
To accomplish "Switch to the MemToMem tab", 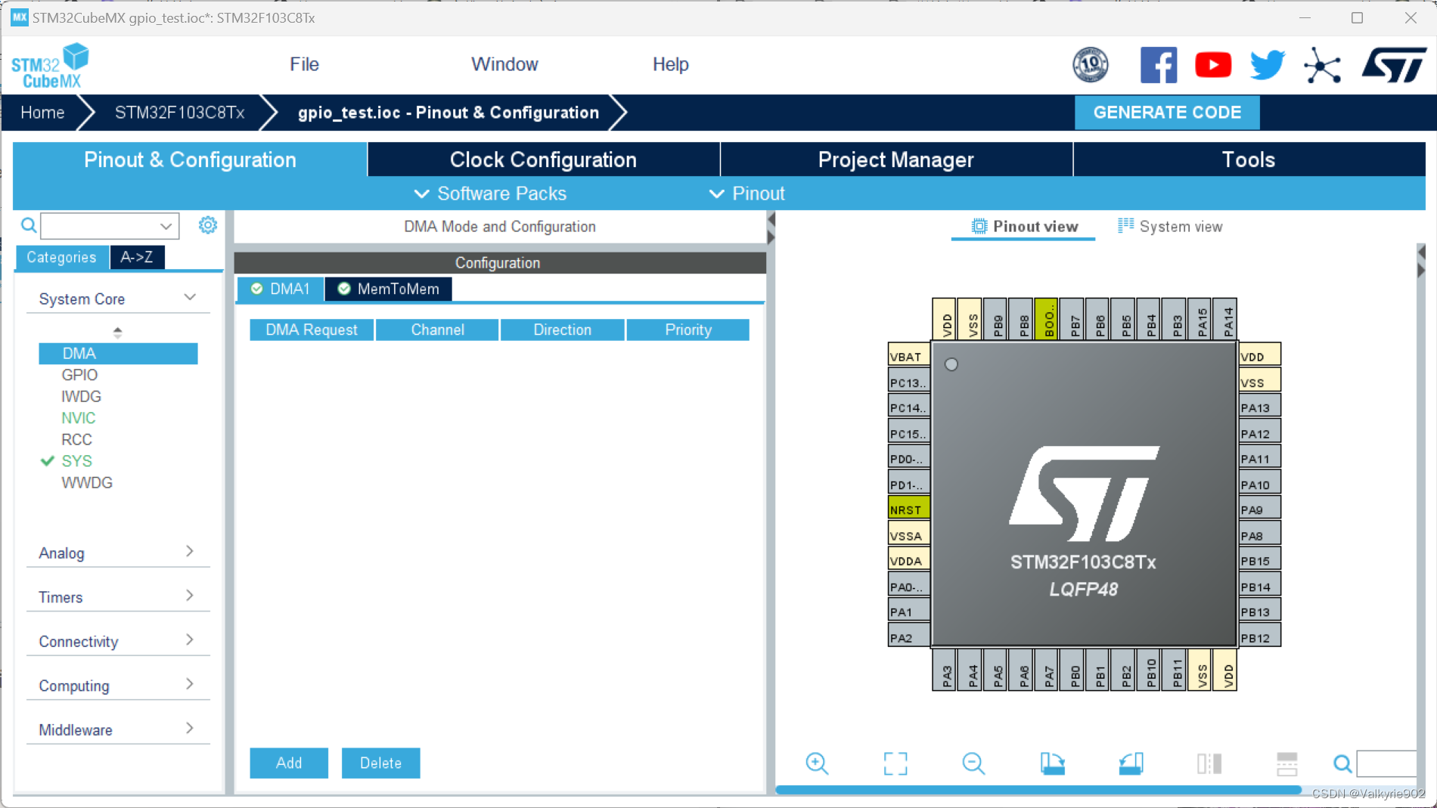I will (388, 289).
